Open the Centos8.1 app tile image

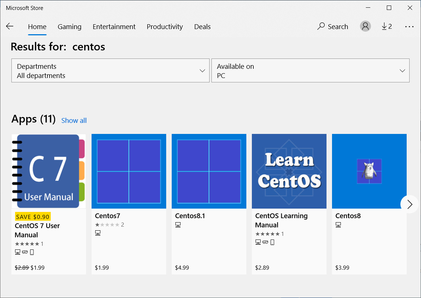tap(209, 171)
